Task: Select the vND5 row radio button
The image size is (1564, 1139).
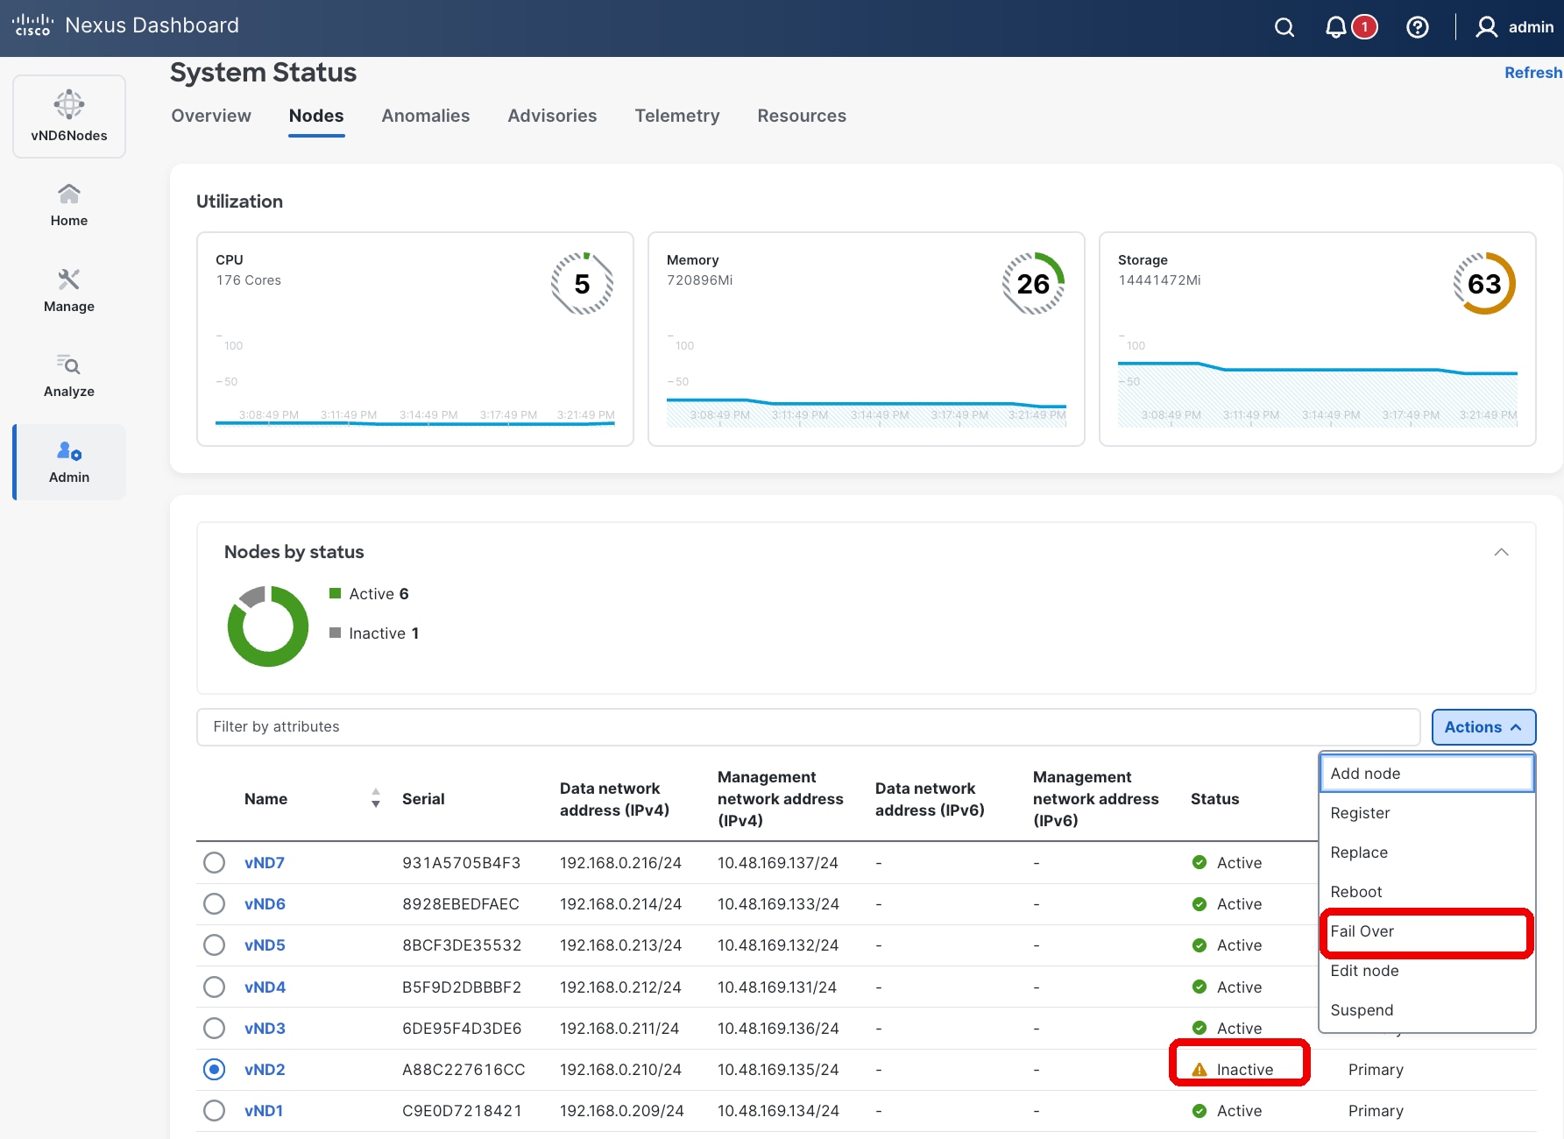Action: tap(214, 944)
